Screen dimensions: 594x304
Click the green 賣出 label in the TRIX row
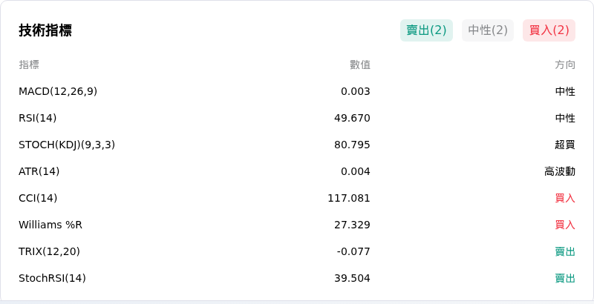tap(565, 251)
